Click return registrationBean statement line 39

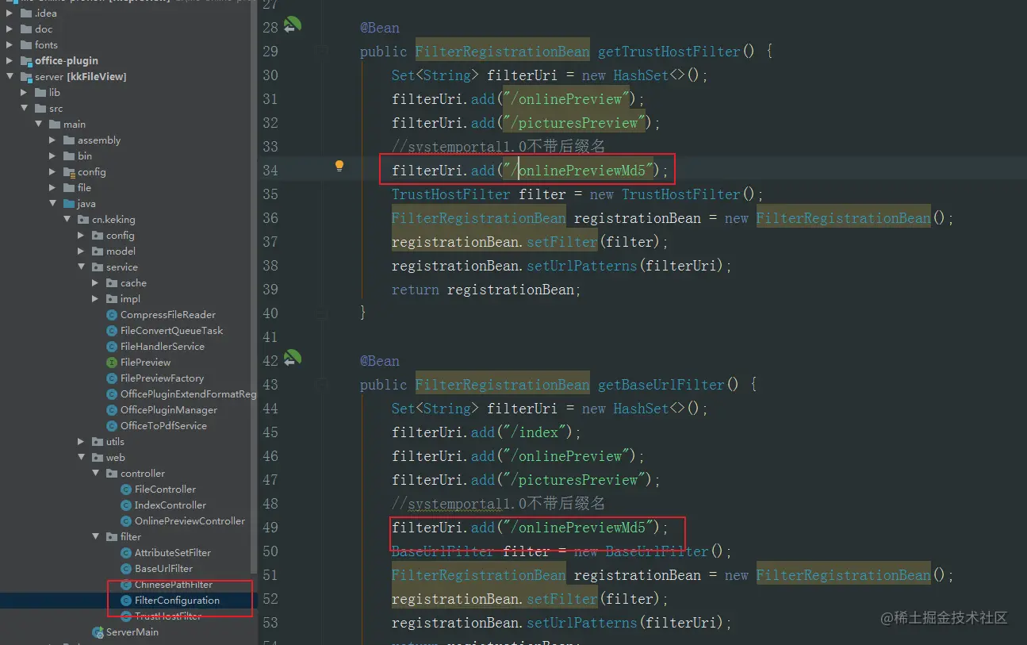point(486,290)
